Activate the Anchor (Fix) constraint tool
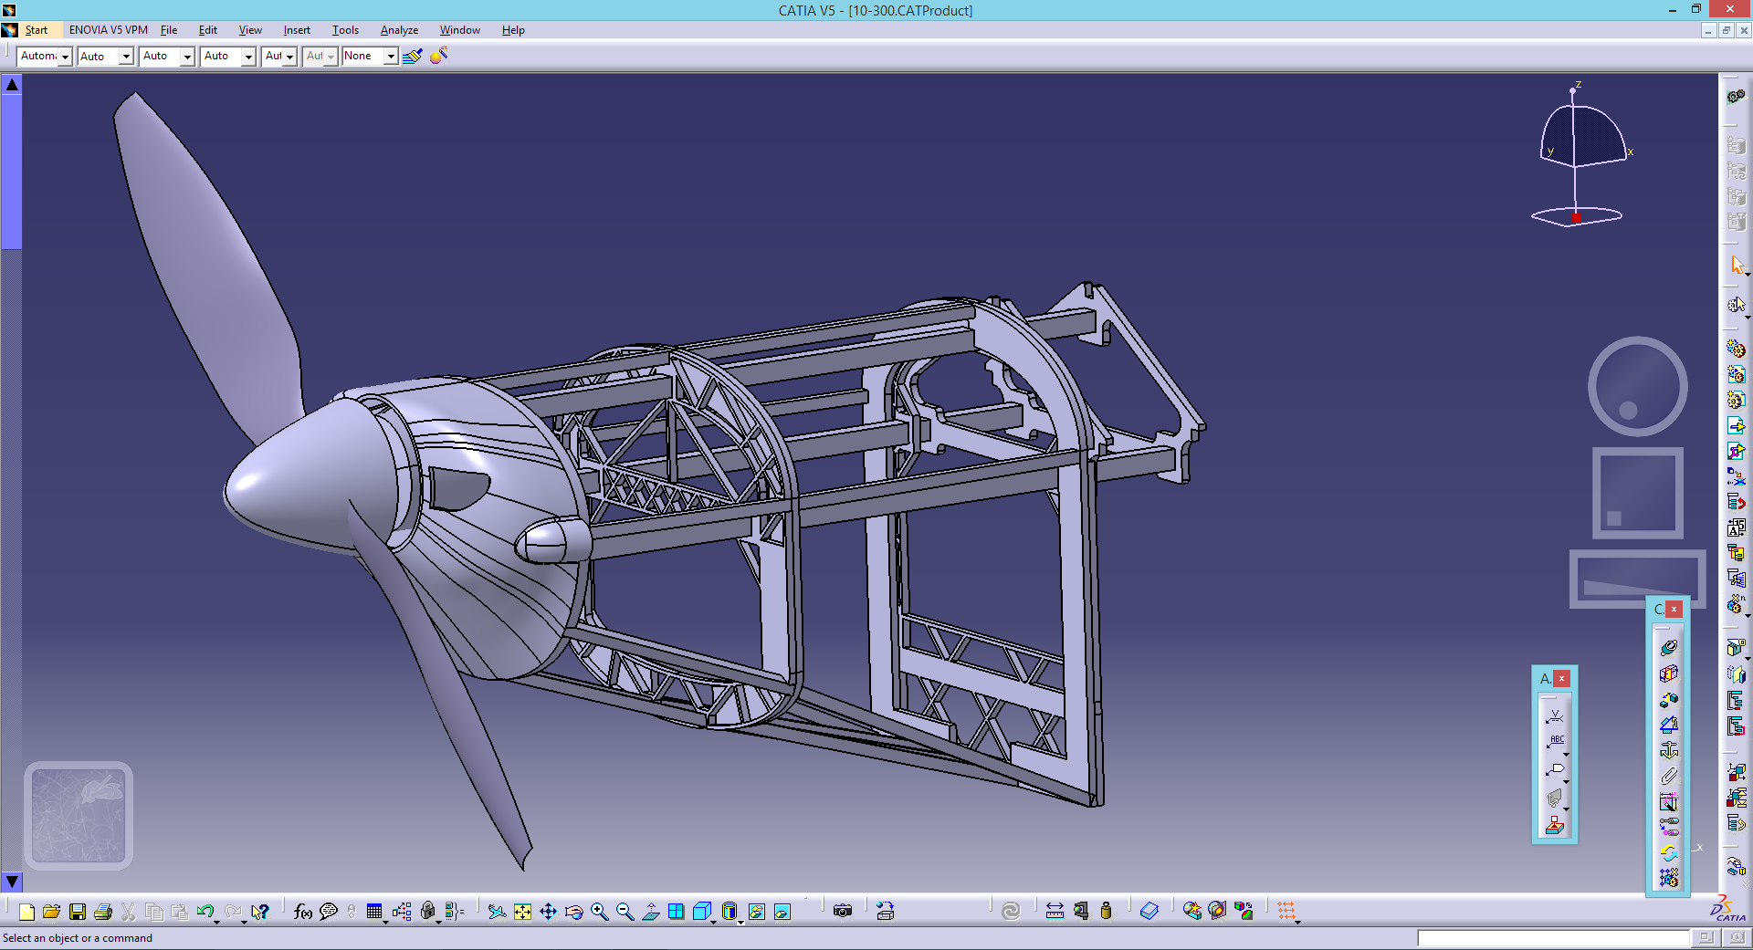 pos(1669,746)
